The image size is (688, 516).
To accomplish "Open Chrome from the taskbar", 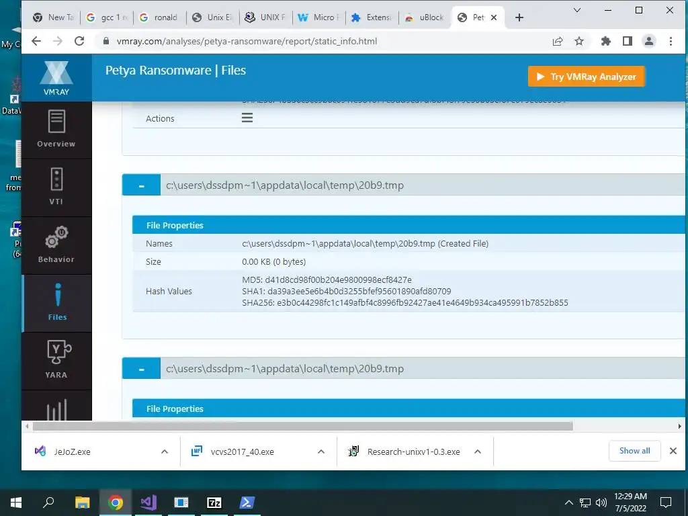I will 116,503.
